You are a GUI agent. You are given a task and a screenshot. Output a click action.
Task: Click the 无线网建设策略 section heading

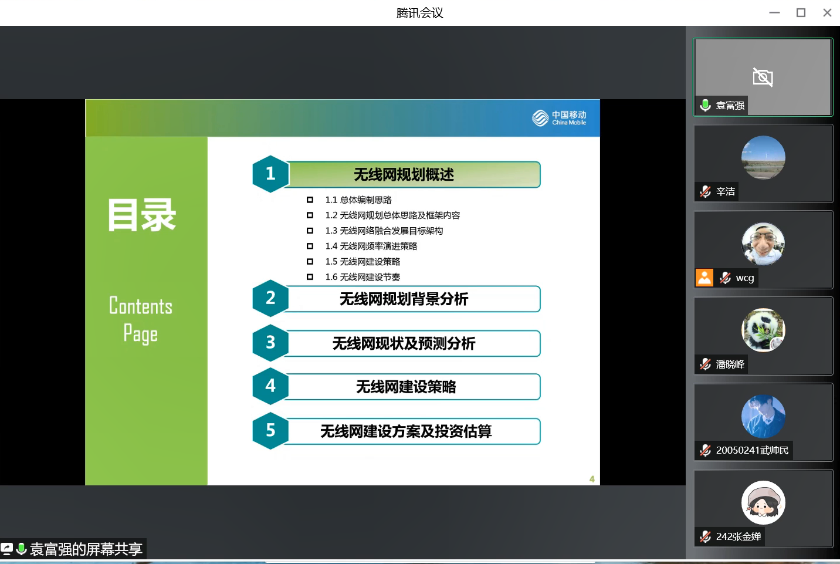coord(406,387)
